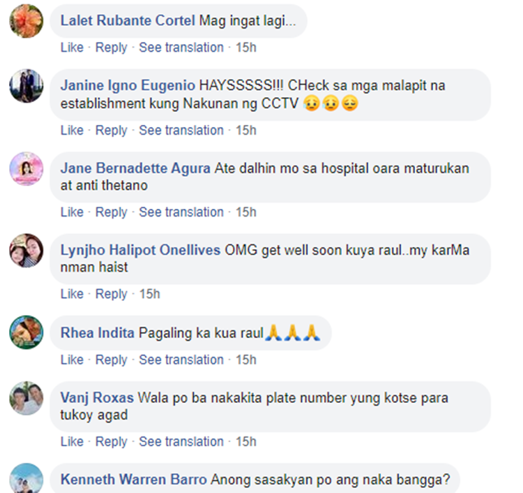Open Vanj Roxas name link
The width and height of the screenshot is (523, 493).
click(97, 398)
